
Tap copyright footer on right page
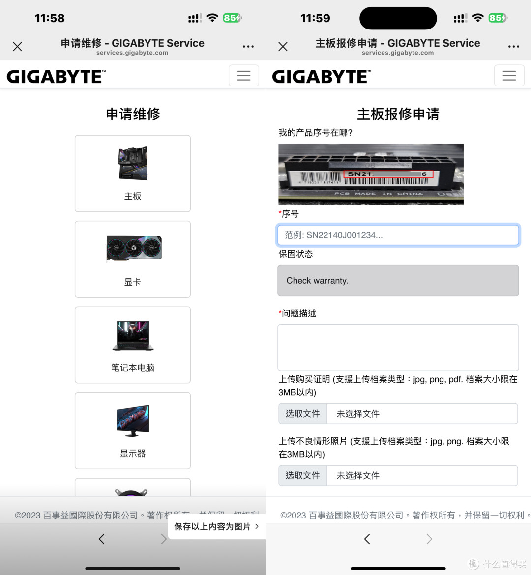coord(405,515)
